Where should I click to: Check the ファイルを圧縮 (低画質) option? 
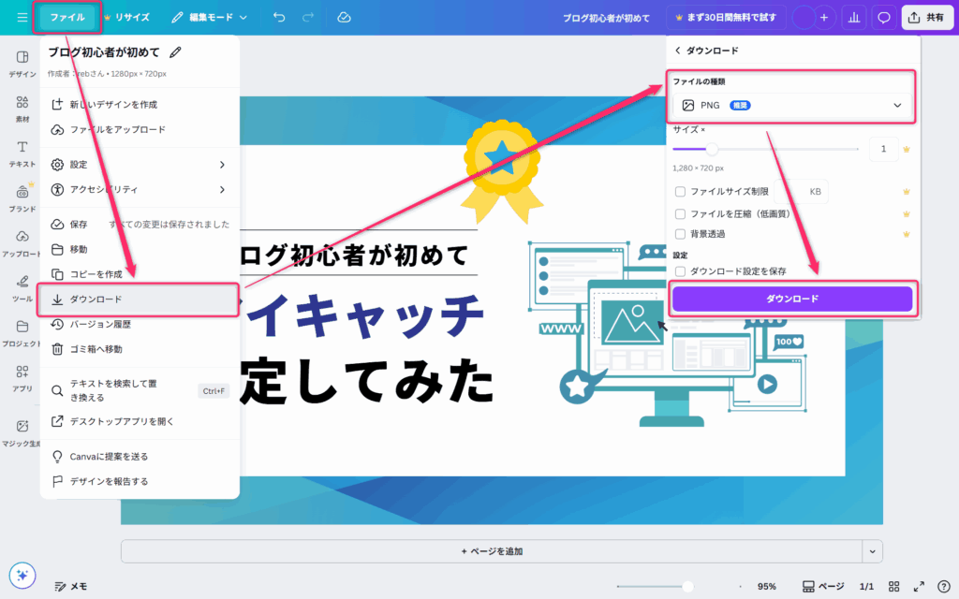[x=681, y=212]
